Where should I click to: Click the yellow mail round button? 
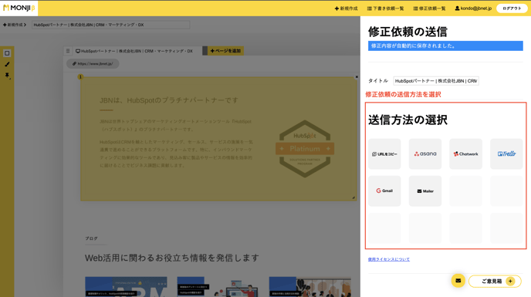click(458, 281)
